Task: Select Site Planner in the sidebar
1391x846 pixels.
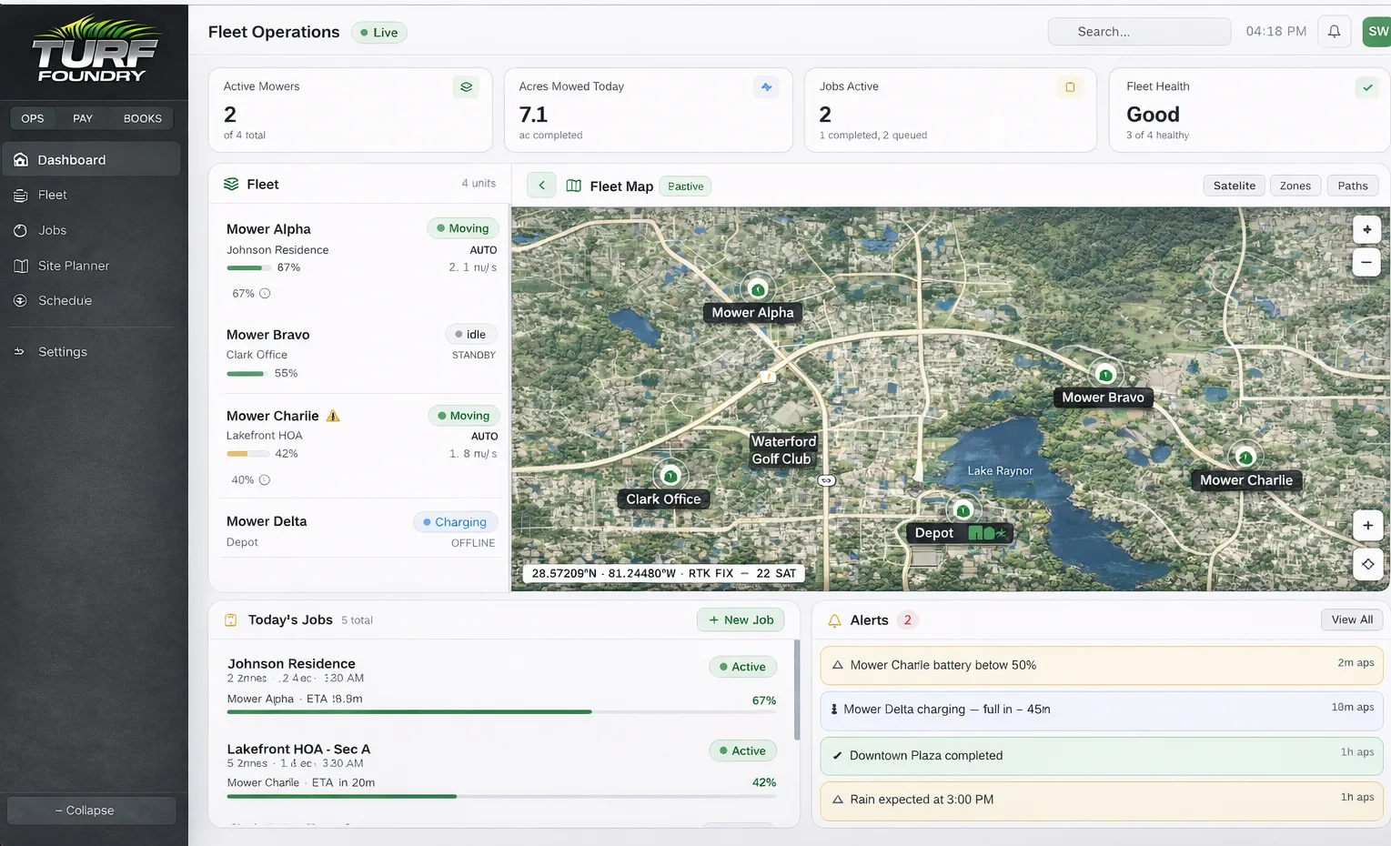Action: click(73, 266)
